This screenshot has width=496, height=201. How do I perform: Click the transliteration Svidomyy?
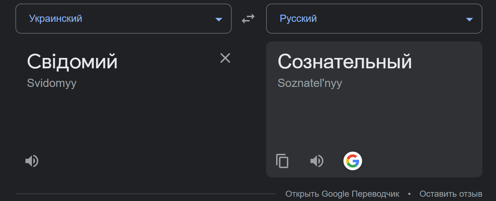click(x=52, y=83)
